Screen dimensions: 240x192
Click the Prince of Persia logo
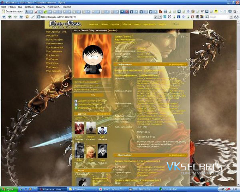65,24
